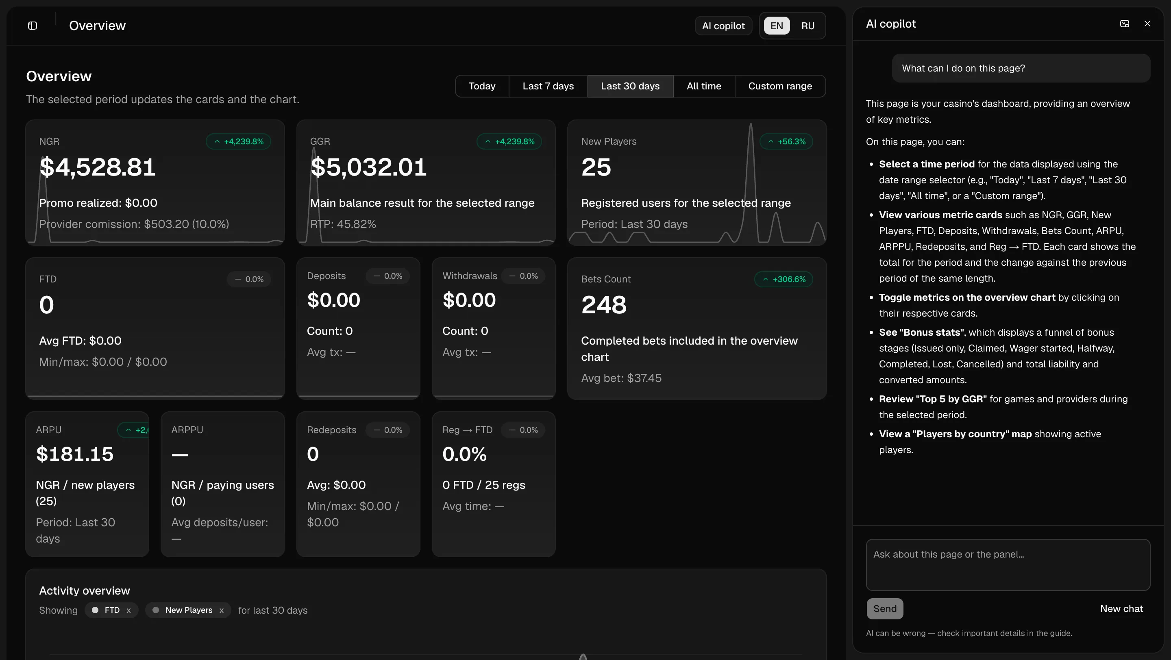Select the ARPU metric card
This screenshot has height=660, width=1171.
click(87, 484)
